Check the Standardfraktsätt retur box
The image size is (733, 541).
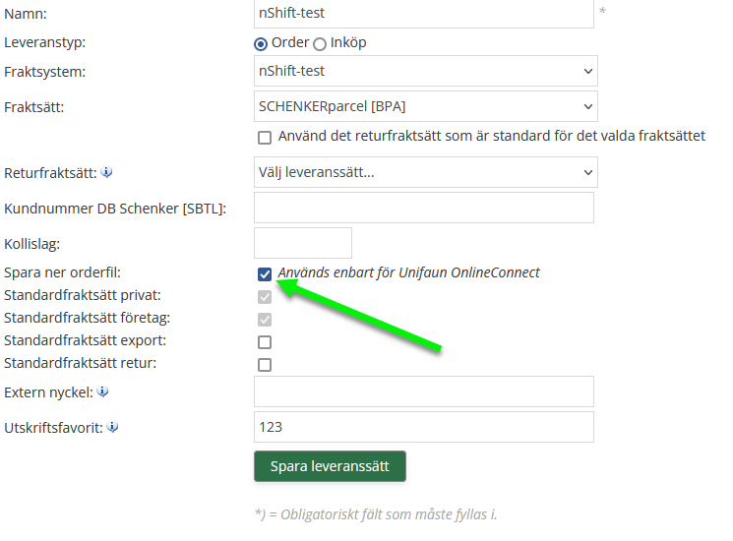pyautogui.click(x=264, y=365)
